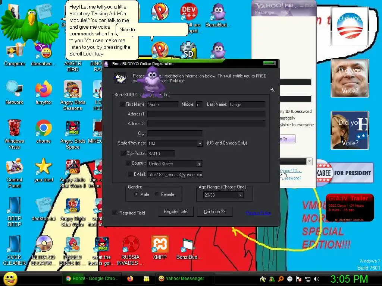Open the Network desktop icon
This screenshot has height=286, width=382.
coord(15,92)
